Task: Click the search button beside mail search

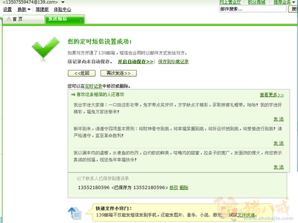Action: (x=293, y=9)
